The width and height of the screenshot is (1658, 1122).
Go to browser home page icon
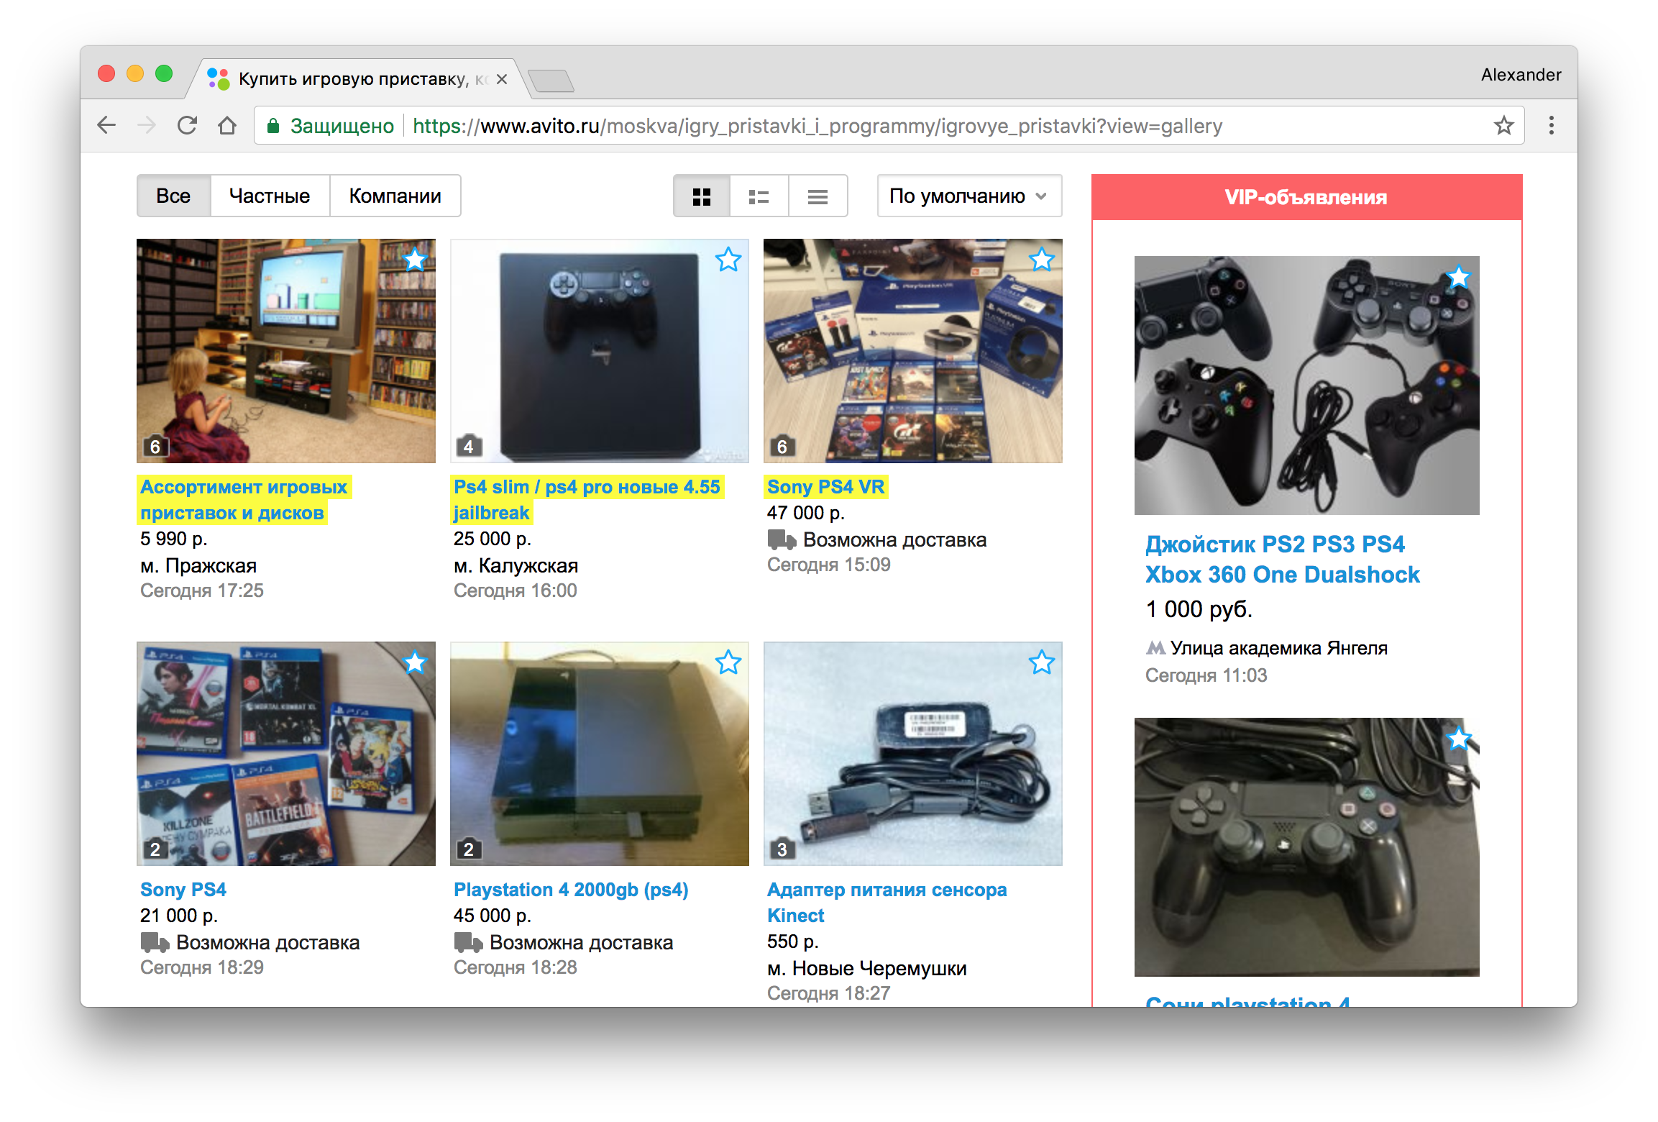coord(227,126)
